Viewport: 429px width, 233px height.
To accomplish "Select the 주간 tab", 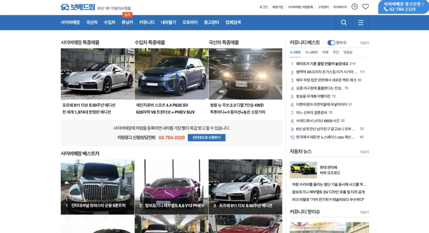I will pos(336,52).
